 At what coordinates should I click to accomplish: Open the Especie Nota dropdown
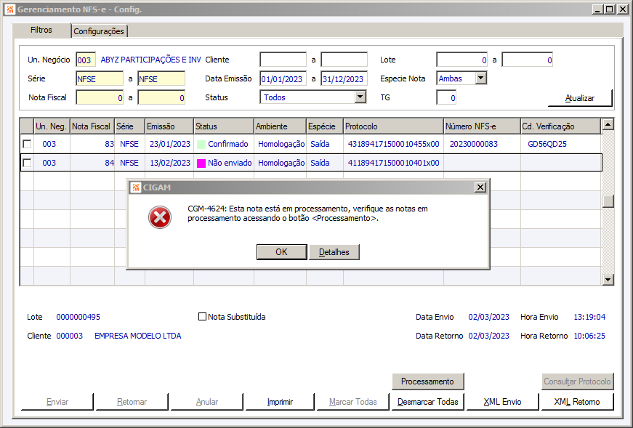(480, 78)
